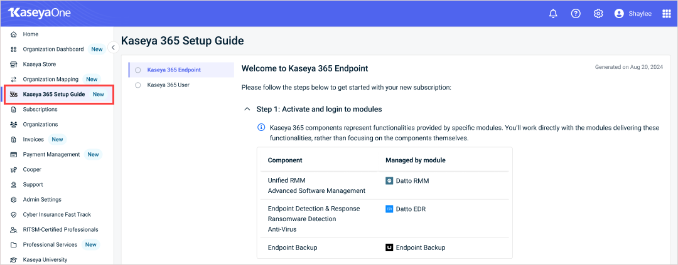This screenshot has width=678, height=265.
Task: Click Endpoint Backup under Managed by module
Action: (421, 247)
